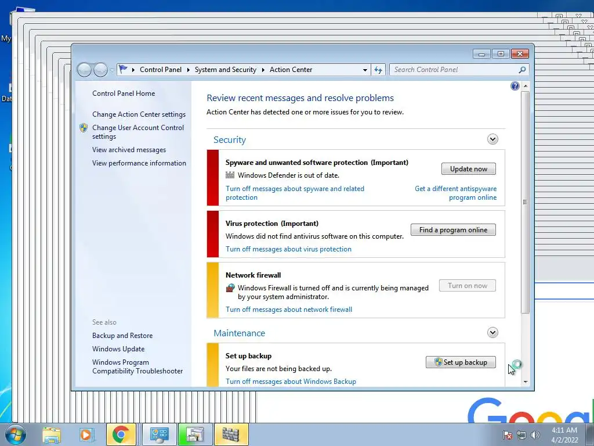Image resolution: width=594 pixels, height=446 pixels.
Task: Go forward with the Forward arrow button
Action: click(100, 70)
